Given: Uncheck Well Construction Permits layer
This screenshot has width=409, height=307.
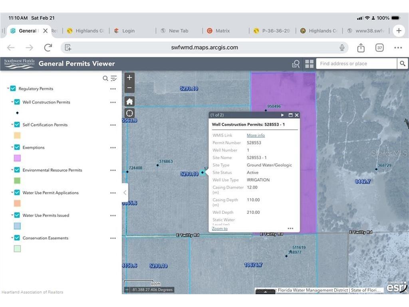Looking at the screenshot, I should [17, 102].
